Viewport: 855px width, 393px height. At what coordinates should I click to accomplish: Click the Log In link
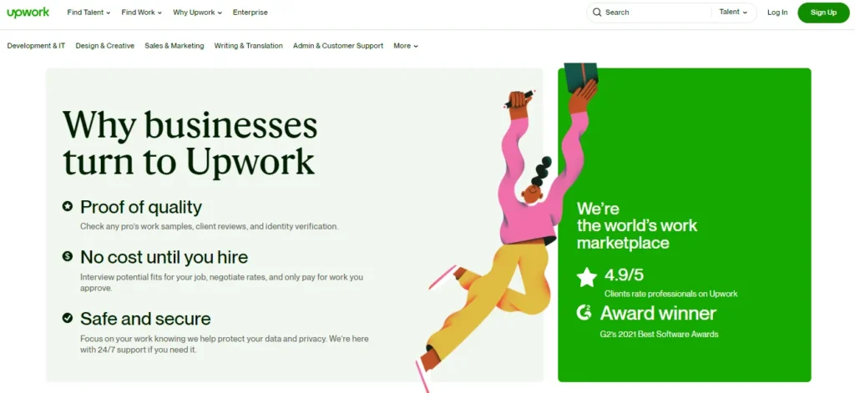coord(777,13)
